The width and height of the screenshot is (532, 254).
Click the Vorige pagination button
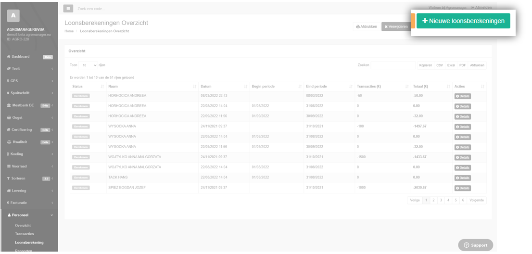pyautogui.click(x=415, y=200)
